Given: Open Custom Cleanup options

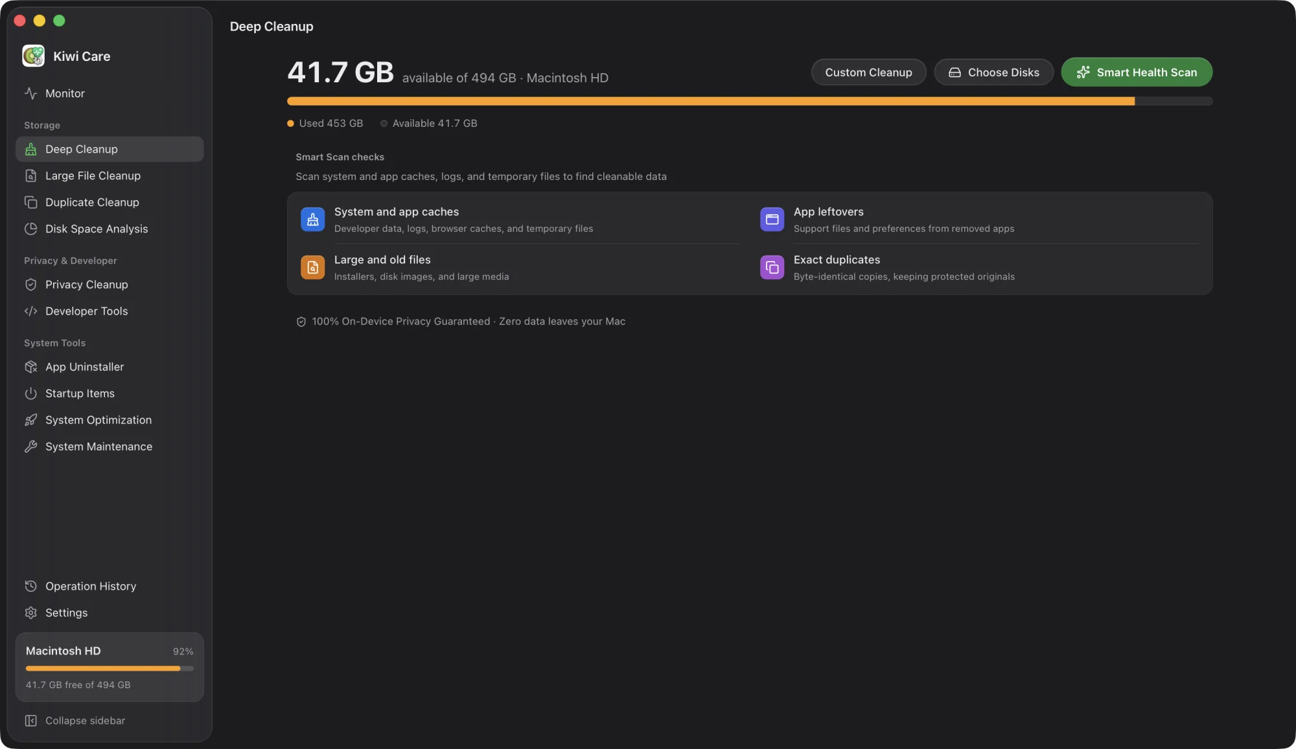Looking at the screenshot, I should coord(868,72).
